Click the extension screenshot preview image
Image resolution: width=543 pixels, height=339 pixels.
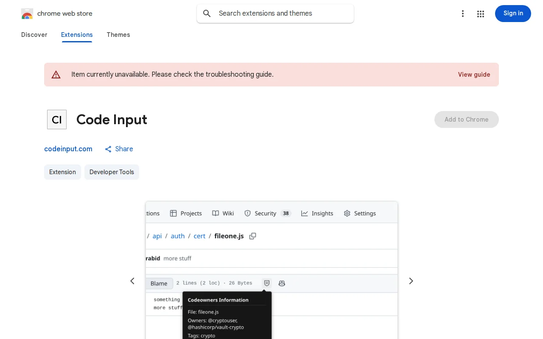point(271,270)
